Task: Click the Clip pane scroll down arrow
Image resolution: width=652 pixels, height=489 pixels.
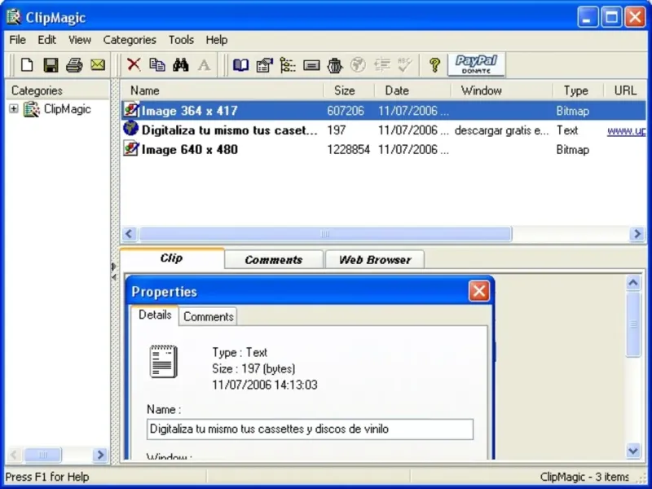Action: [x=633, y=451]
